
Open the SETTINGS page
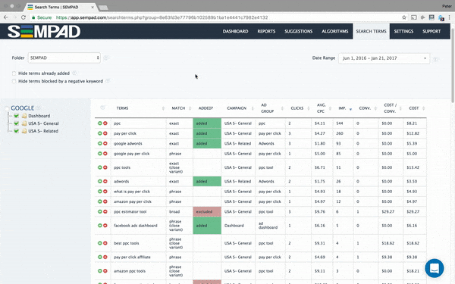pos(403,31)
